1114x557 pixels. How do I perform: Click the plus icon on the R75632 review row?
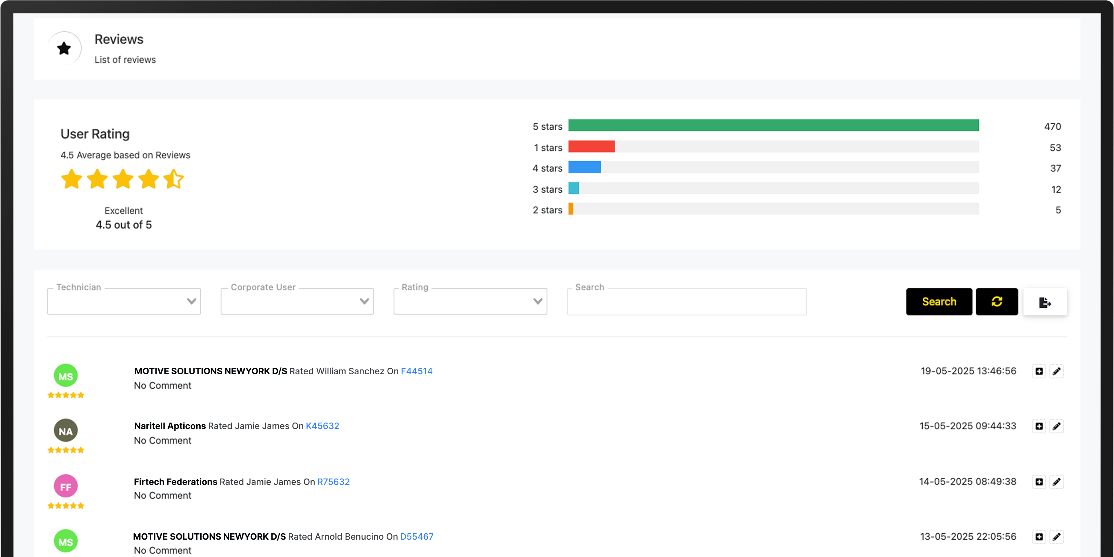[1039, 482]
